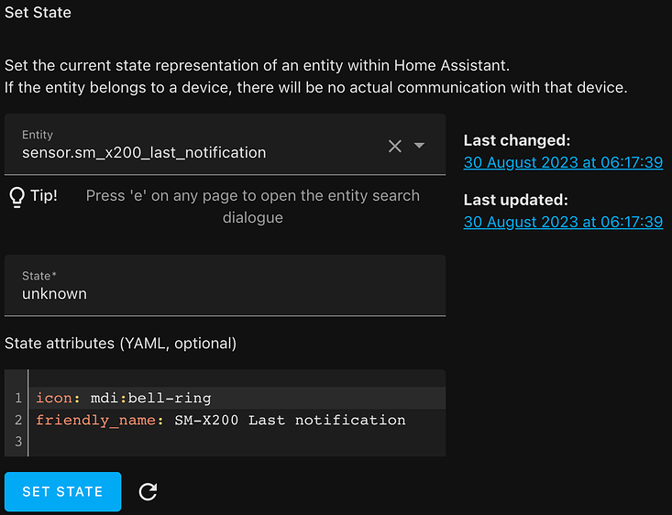Screen dimensions: 672x515
Task: Click the refresh icon next to SET STATE
Action: coord(148,491)
